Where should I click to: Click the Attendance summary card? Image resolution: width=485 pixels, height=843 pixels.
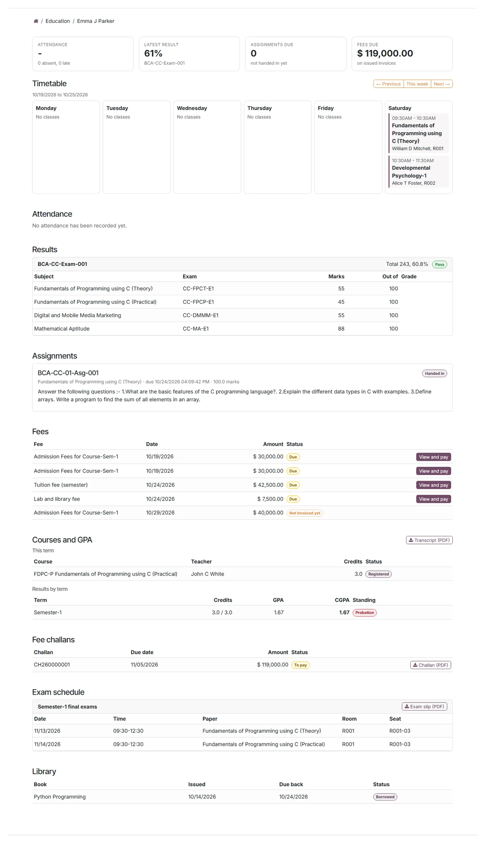point(83,54)
